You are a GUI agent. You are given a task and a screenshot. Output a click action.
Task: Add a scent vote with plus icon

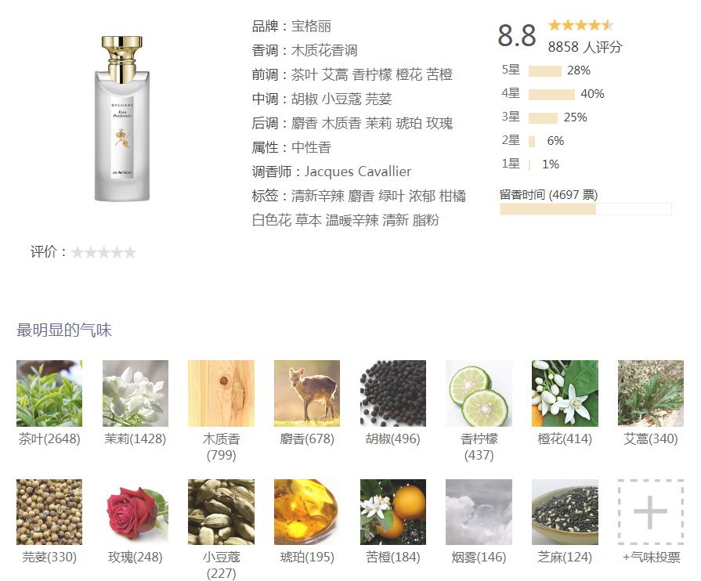click(x=651, y=512)
